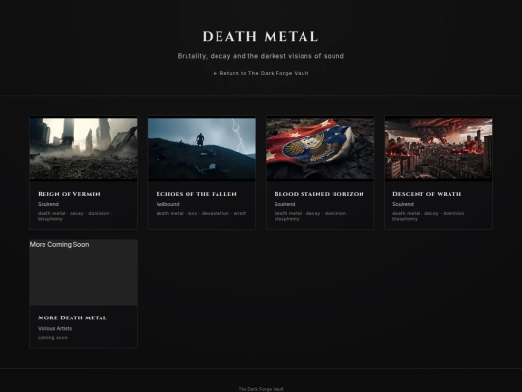The image size is (522, 392).
Task: Click the coming soon tag text
Action: (52, 338)
